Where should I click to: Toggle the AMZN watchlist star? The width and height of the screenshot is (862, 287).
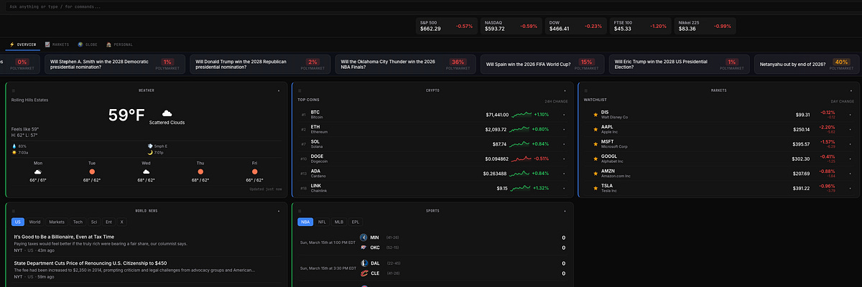tap(595, 174)
